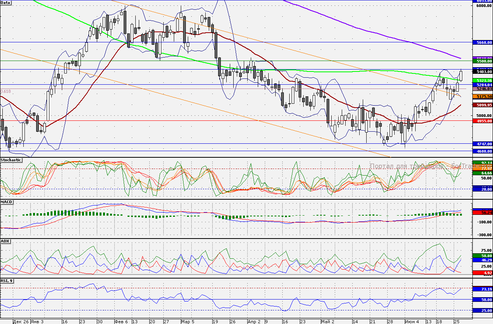Select the blue 4747.00 price level tag
The image size is (493, 324).
pyautogui.click(x=482, y=144)
